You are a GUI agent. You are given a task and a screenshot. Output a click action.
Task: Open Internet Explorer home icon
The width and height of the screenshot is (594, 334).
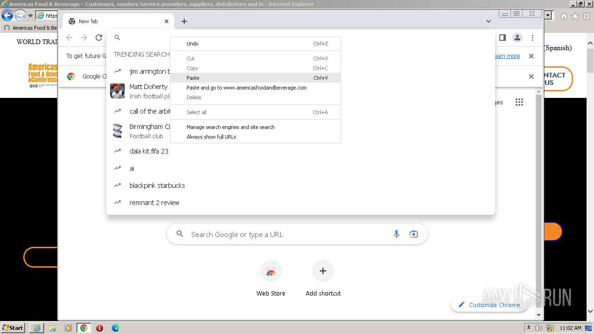(x=563, y=16)
